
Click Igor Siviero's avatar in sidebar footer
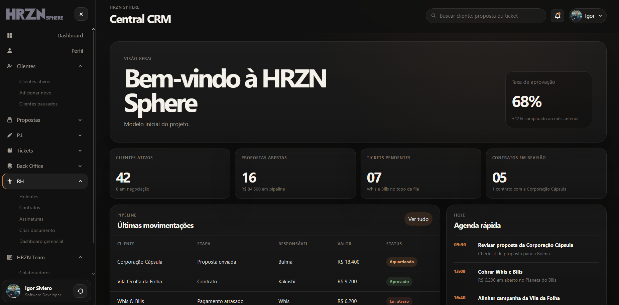13,291
